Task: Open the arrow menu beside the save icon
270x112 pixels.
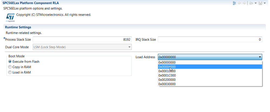Action: pyautogui.click(x=265, y=3)
